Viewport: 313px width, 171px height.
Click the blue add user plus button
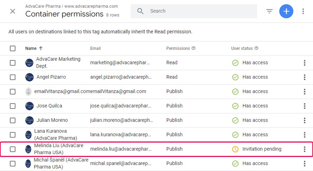point(286,11)
